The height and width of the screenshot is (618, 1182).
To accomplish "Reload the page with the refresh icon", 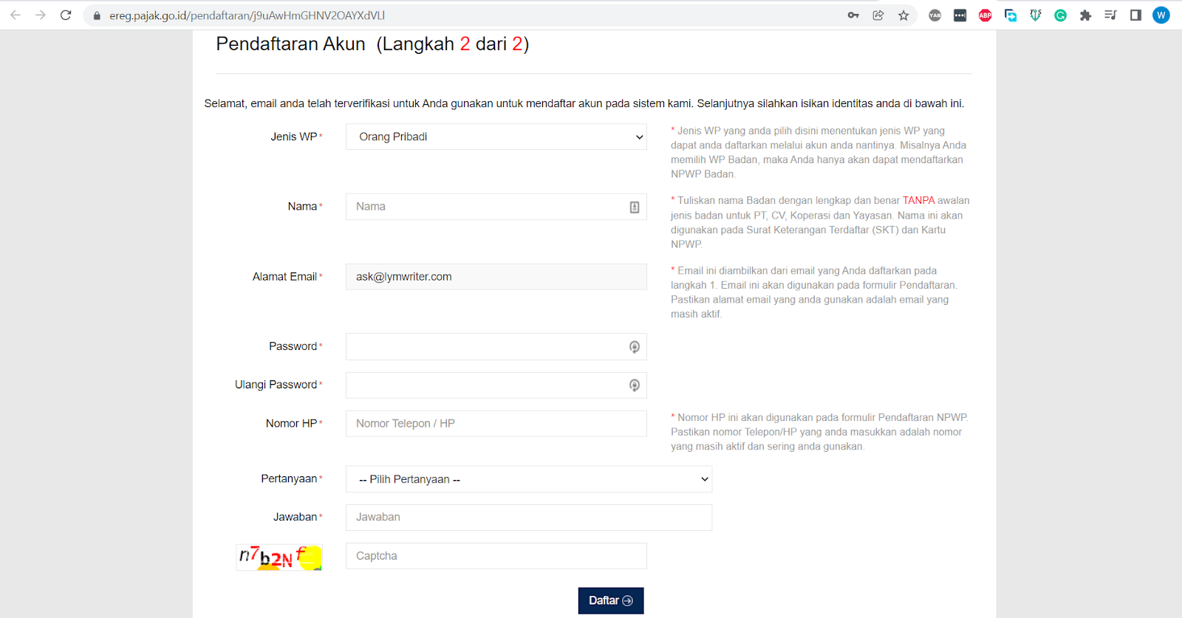I will click(66, 15).
